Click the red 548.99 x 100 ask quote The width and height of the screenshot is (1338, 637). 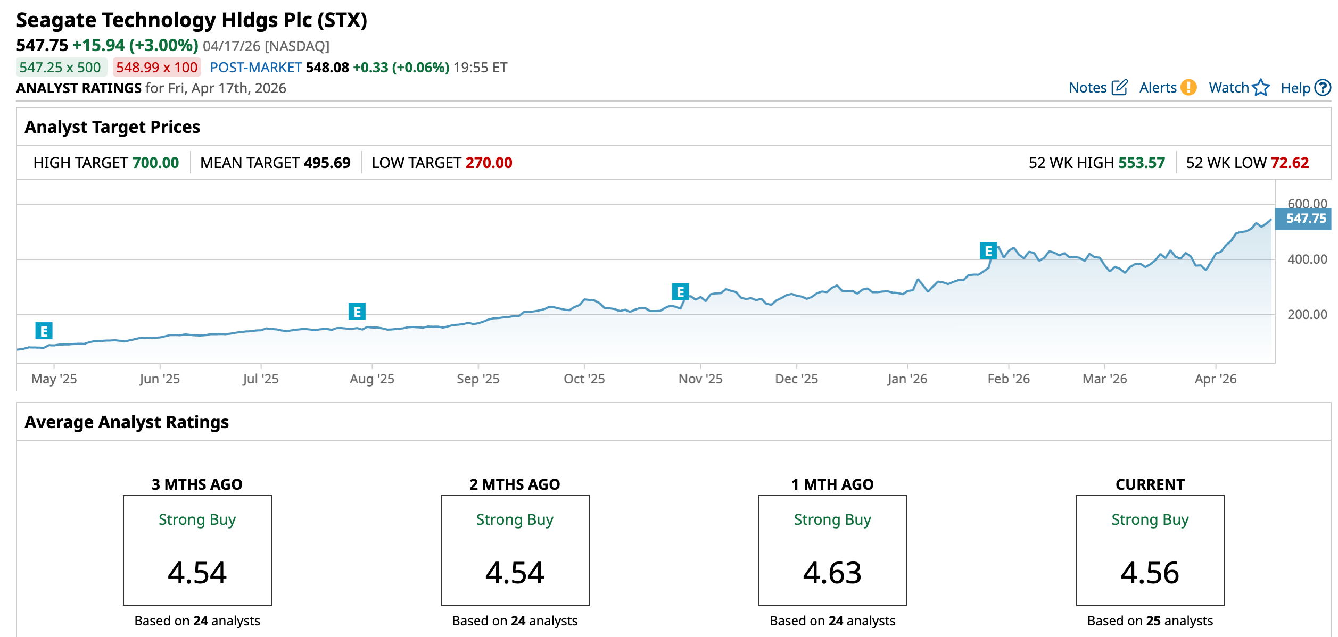tap(156, 68)
